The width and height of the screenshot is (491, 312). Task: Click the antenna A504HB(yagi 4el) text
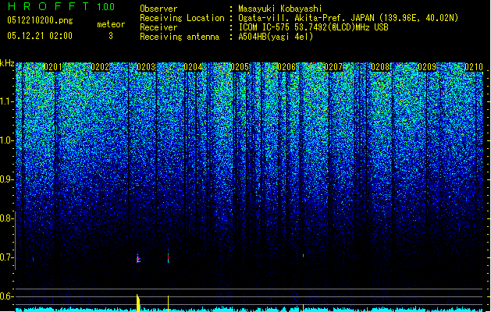tap(276, 37)
